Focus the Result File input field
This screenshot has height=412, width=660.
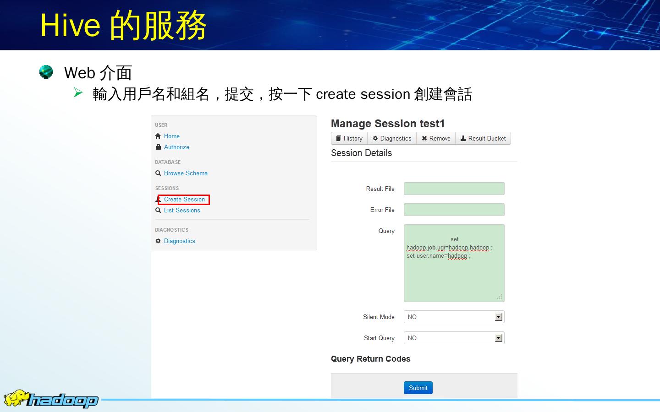(454, 189)
